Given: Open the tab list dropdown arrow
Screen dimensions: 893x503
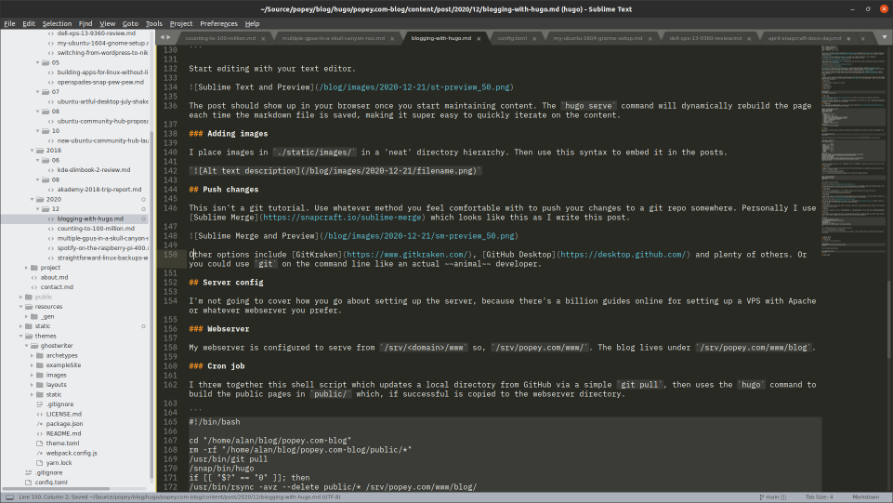Looking at the screenshot, I should (x=885, y=37).
